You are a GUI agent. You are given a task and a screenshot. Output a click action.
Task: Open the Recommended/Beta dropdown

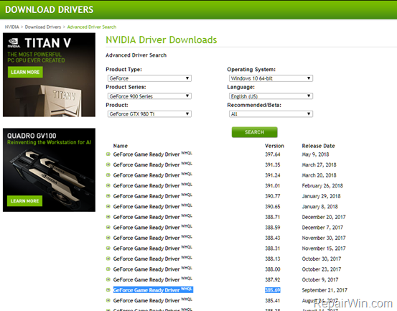click(271, 114)
